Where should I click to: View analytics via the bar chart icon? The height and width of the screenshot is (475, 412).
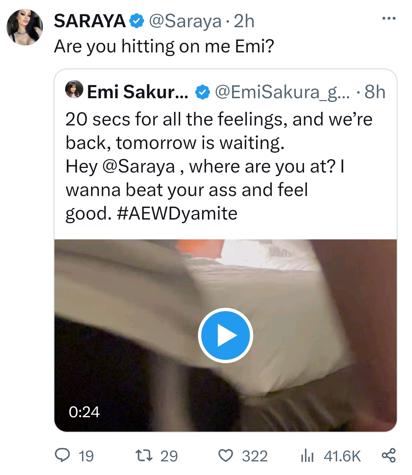pos(307,456)
